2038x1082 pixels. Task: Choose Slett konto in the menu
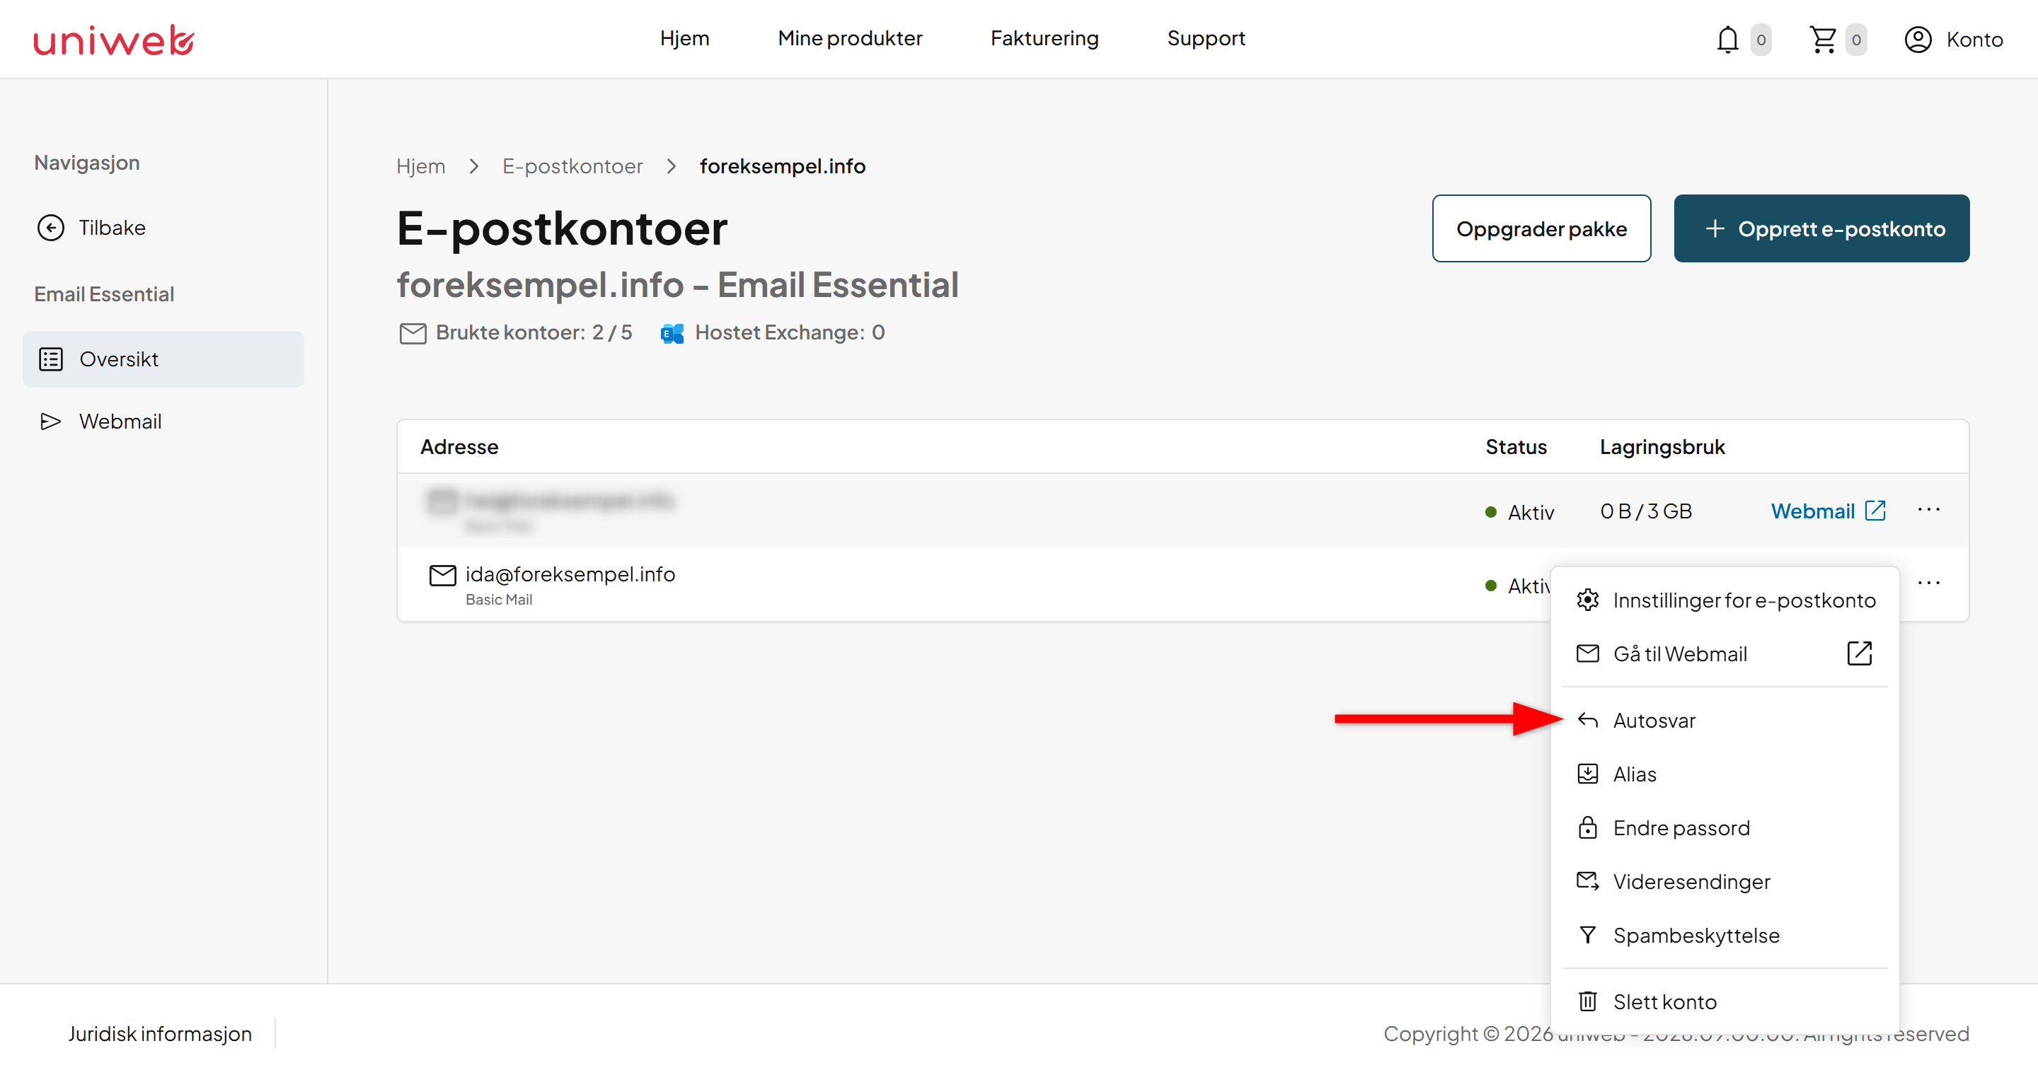[x=1725, y=1002]
